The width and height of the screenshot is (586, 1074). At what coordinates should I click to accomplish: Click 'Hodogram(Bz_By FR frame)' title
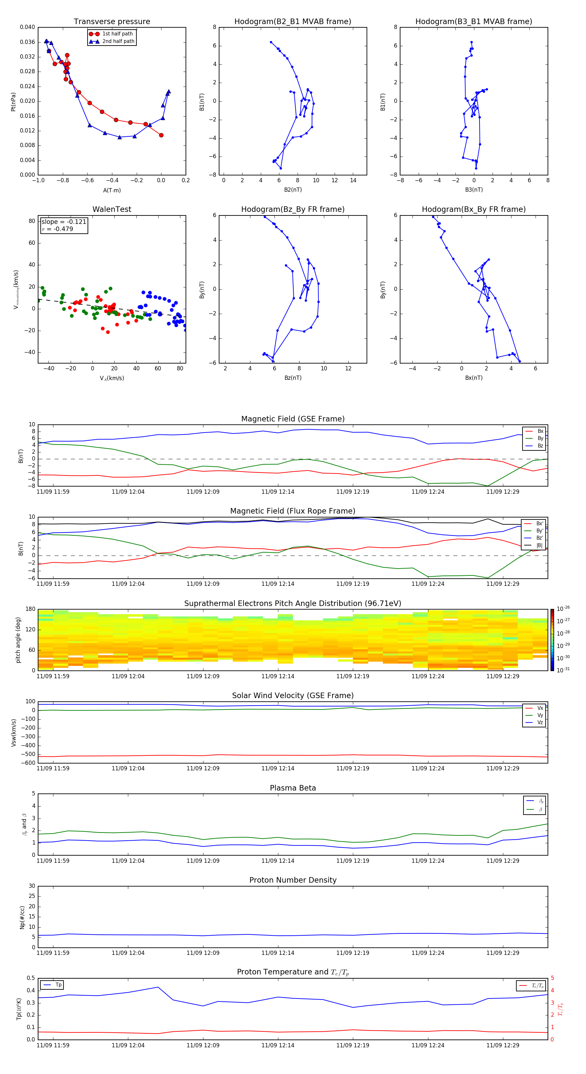[x=293, y=209]
